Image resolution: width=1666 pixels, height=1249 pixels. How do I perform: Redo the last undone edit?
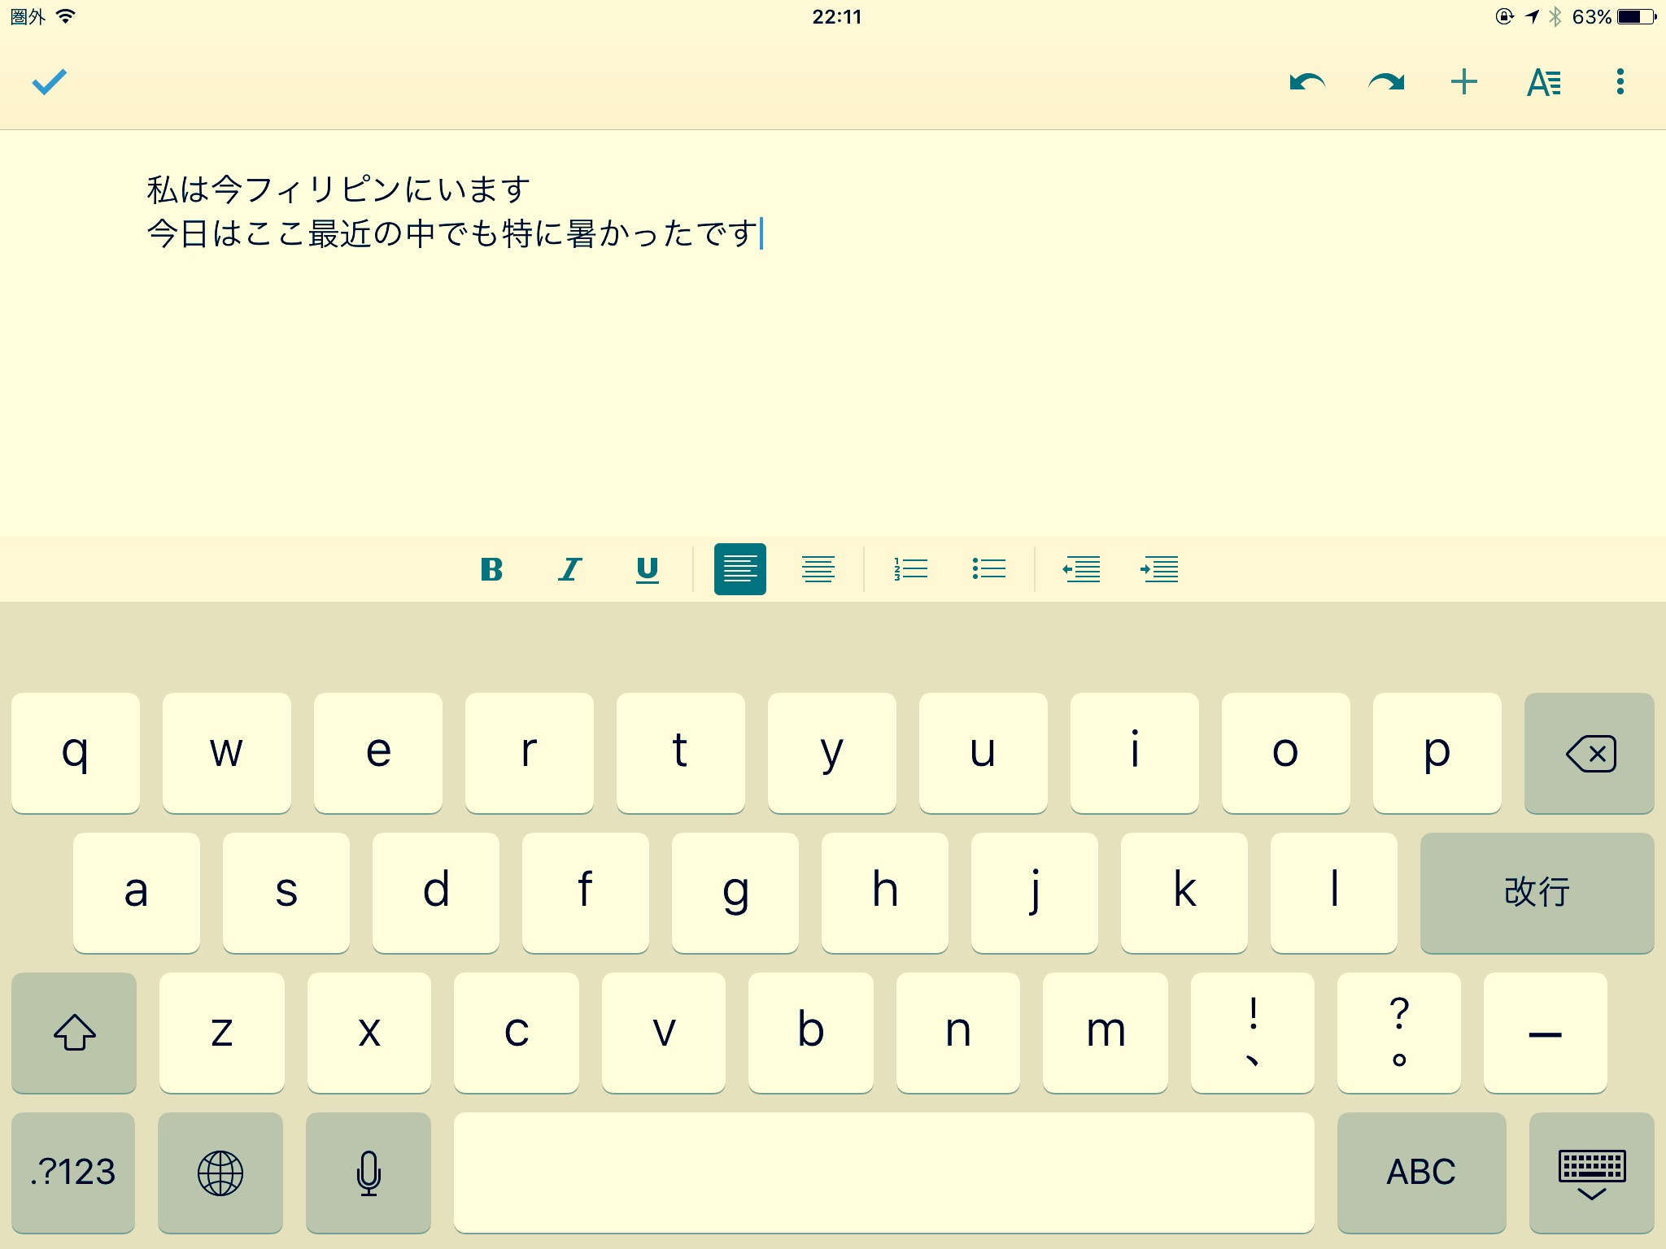1386,82
